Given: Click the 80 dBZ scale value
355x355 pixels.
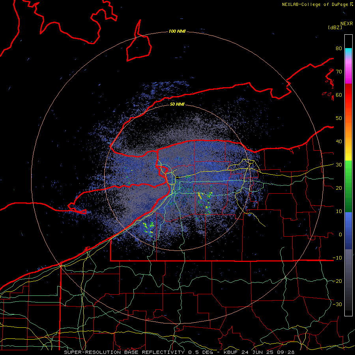Looking at the screenshot, I should click(339, 49).
